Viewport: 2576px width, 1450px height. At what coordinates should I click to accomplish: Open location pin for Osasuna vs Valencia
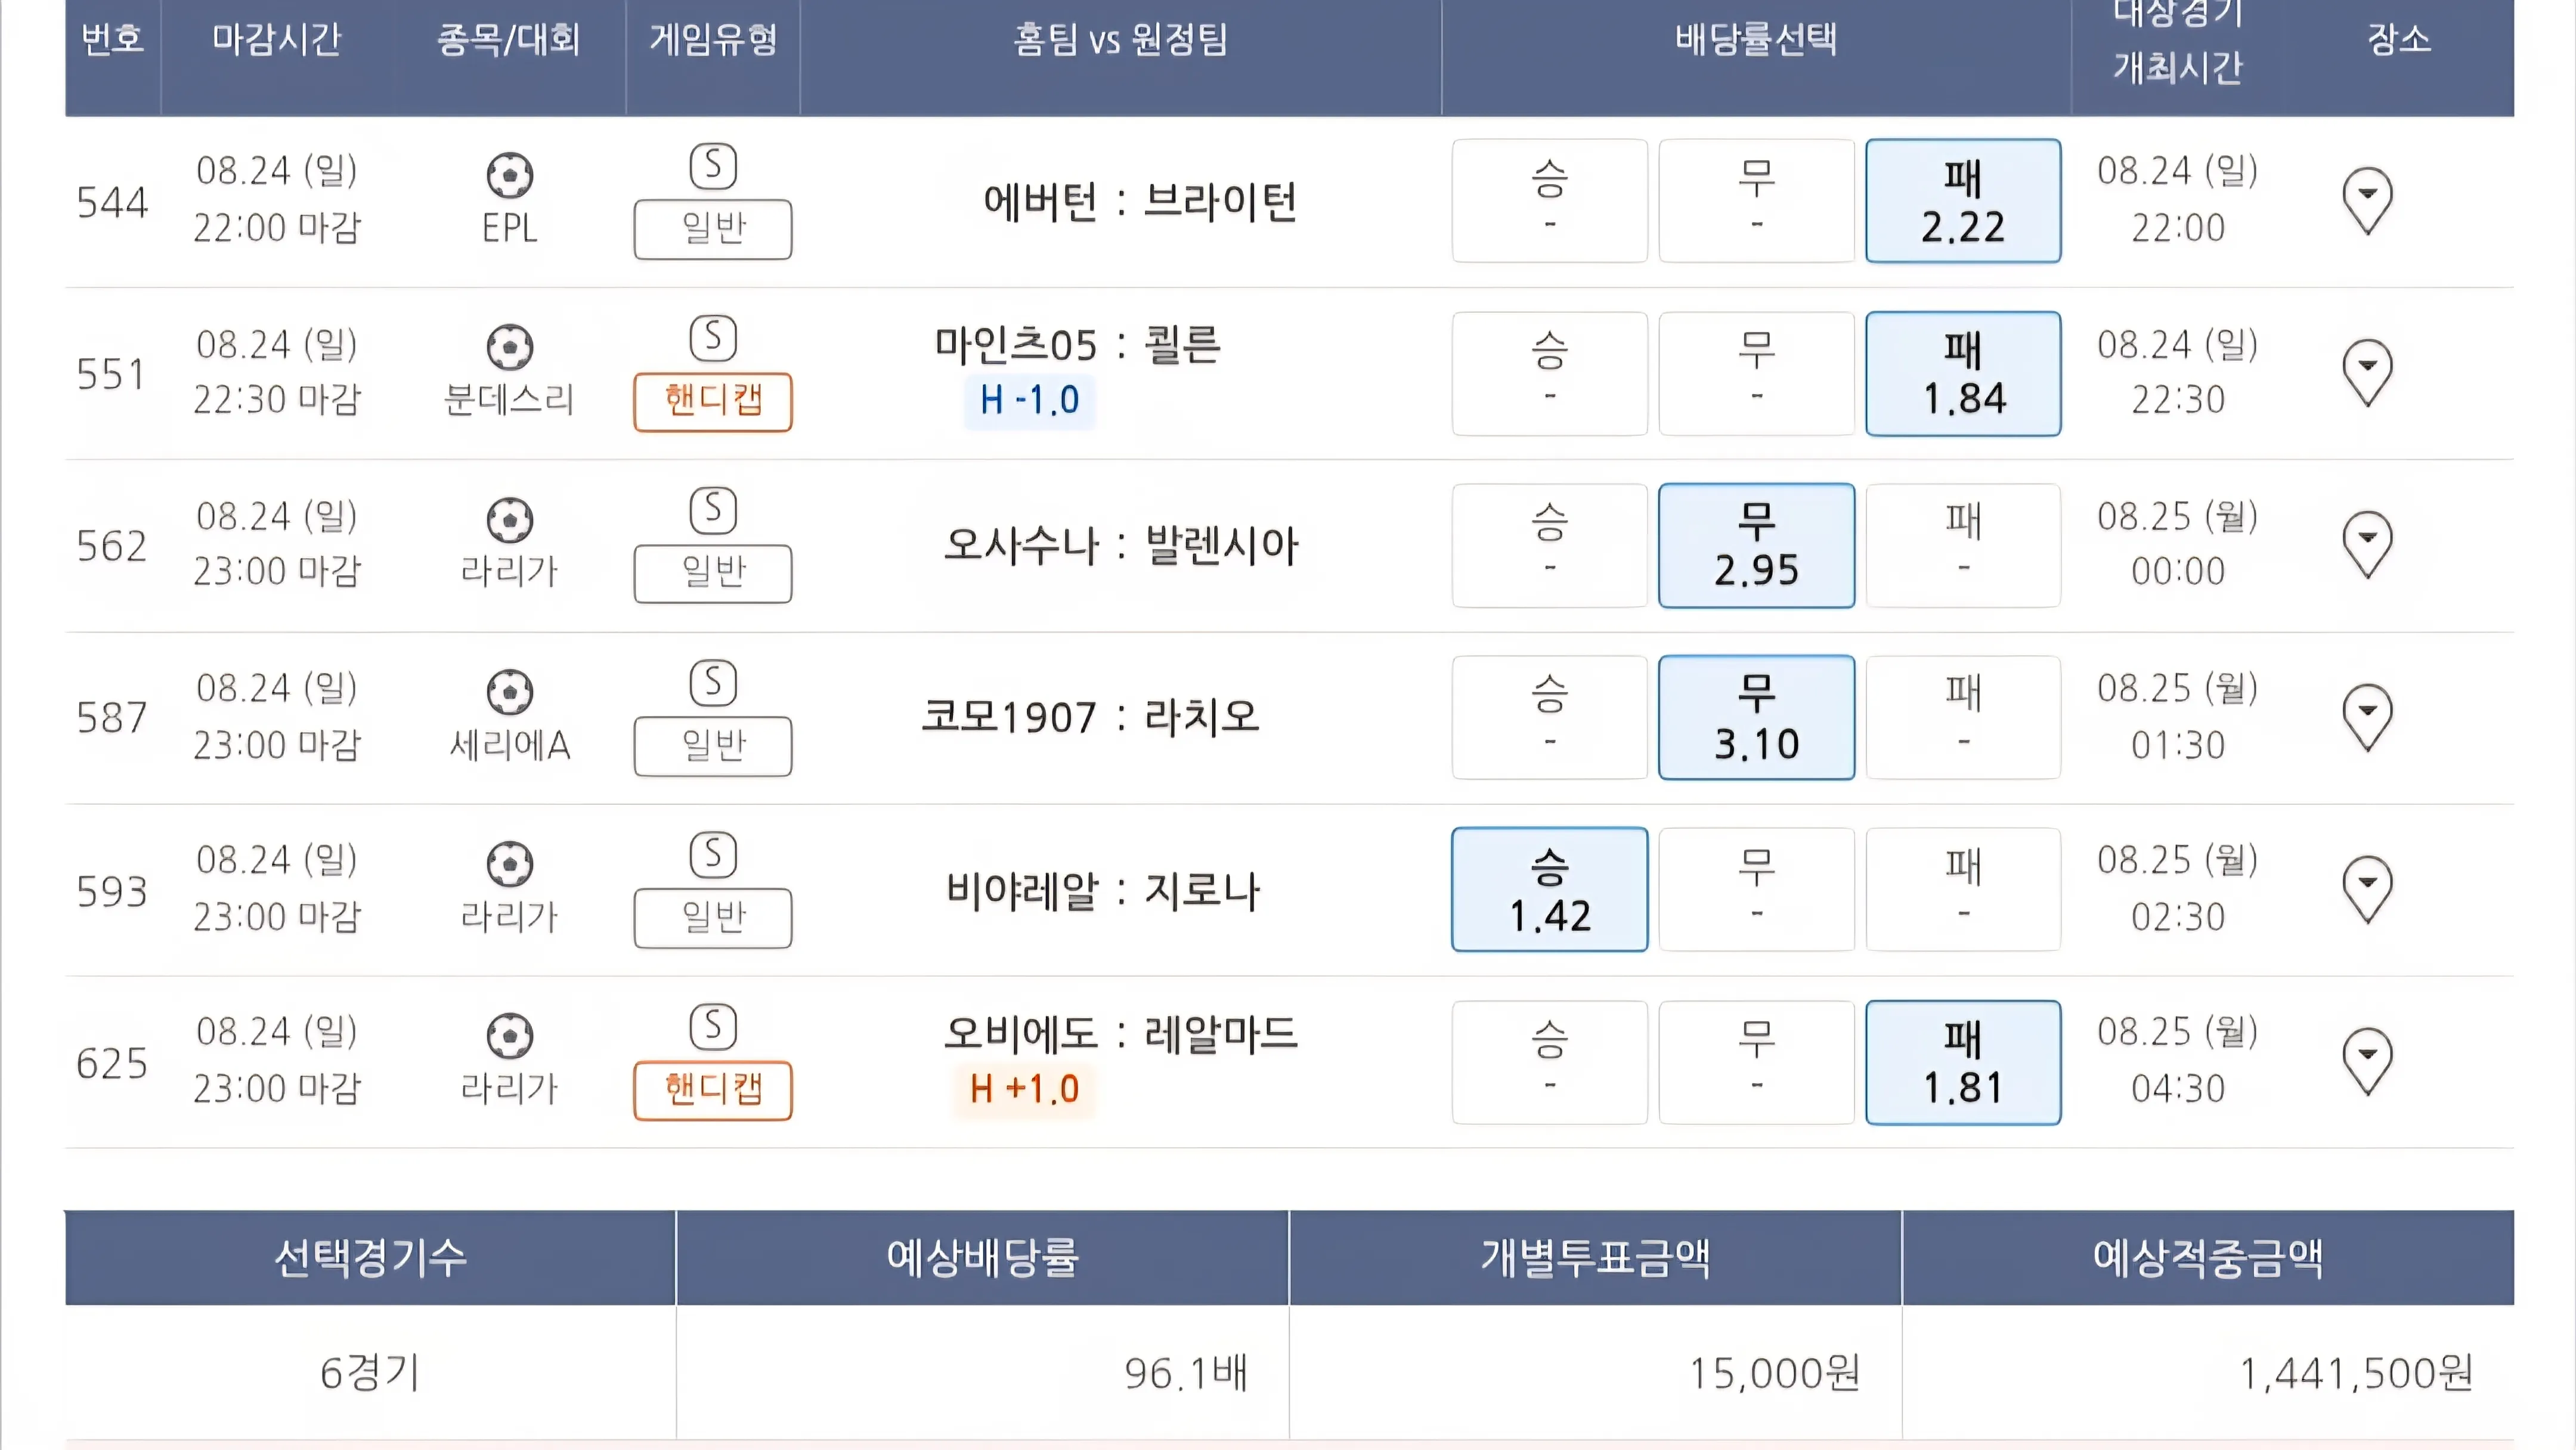pos(2367,545)
